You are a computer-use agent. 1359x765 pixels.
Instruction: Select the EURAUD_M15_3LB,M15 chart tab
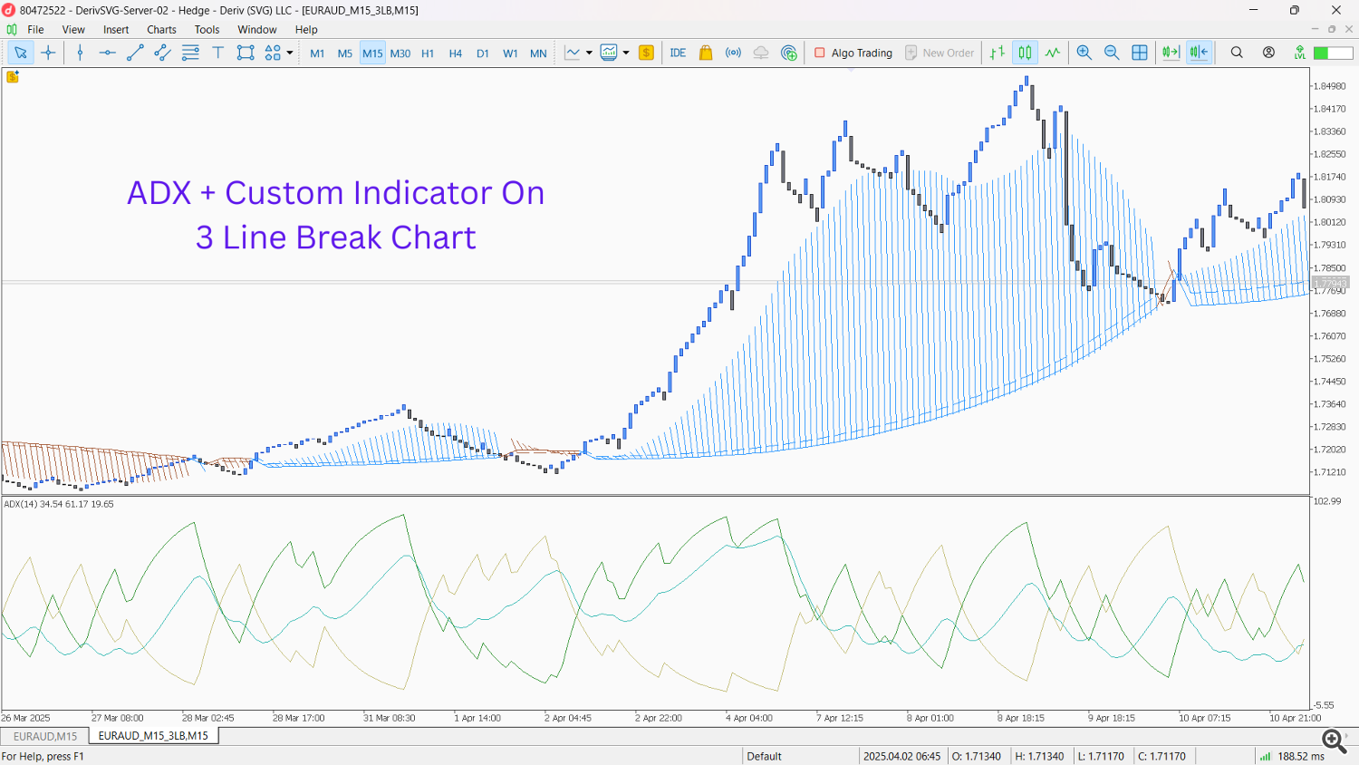153,736
